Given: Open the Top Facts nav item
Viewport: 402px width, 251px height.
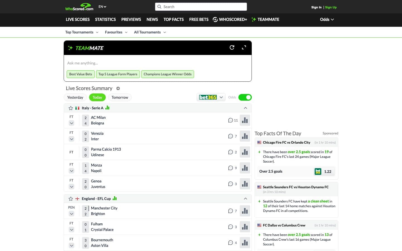Looking at the screenshot, I should click(x=173, y=20).
